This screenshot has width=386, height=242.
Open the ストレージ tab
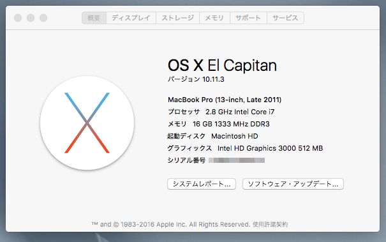pyautogui.click(x=177, y=18)
